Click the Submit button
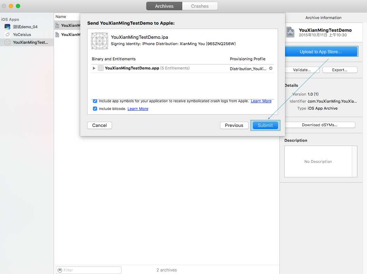This screenshot has height=274, width=367. [265, 125]
